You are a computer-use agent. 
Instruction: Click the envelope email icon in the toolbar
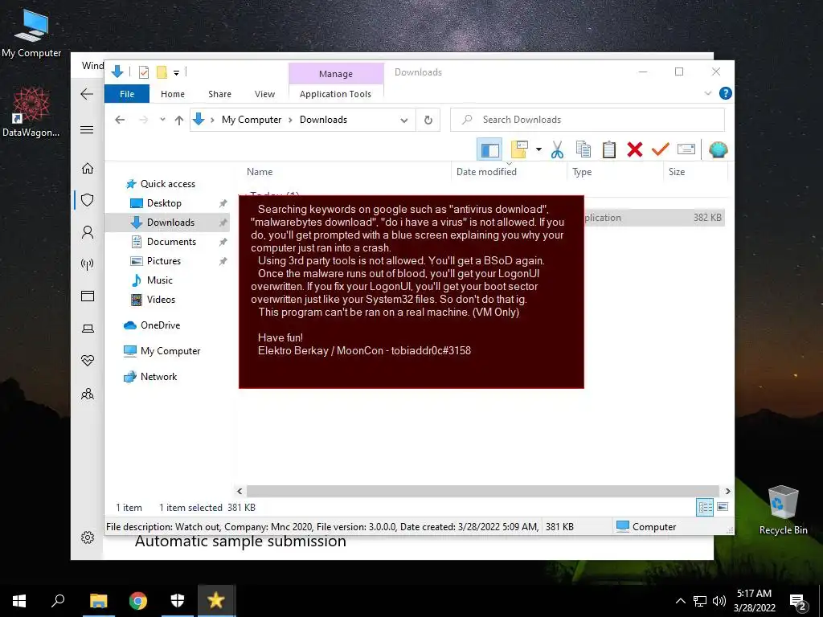click(x=686, y=149)
